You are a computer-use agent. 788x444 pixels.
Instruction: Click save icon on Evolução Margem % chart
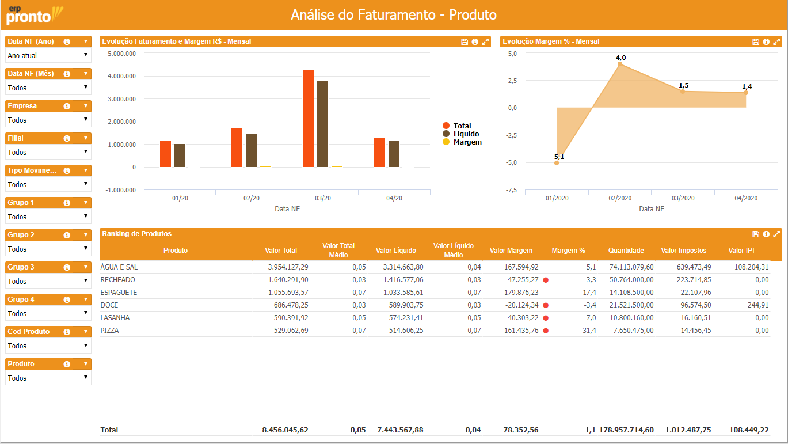[756, 41]
